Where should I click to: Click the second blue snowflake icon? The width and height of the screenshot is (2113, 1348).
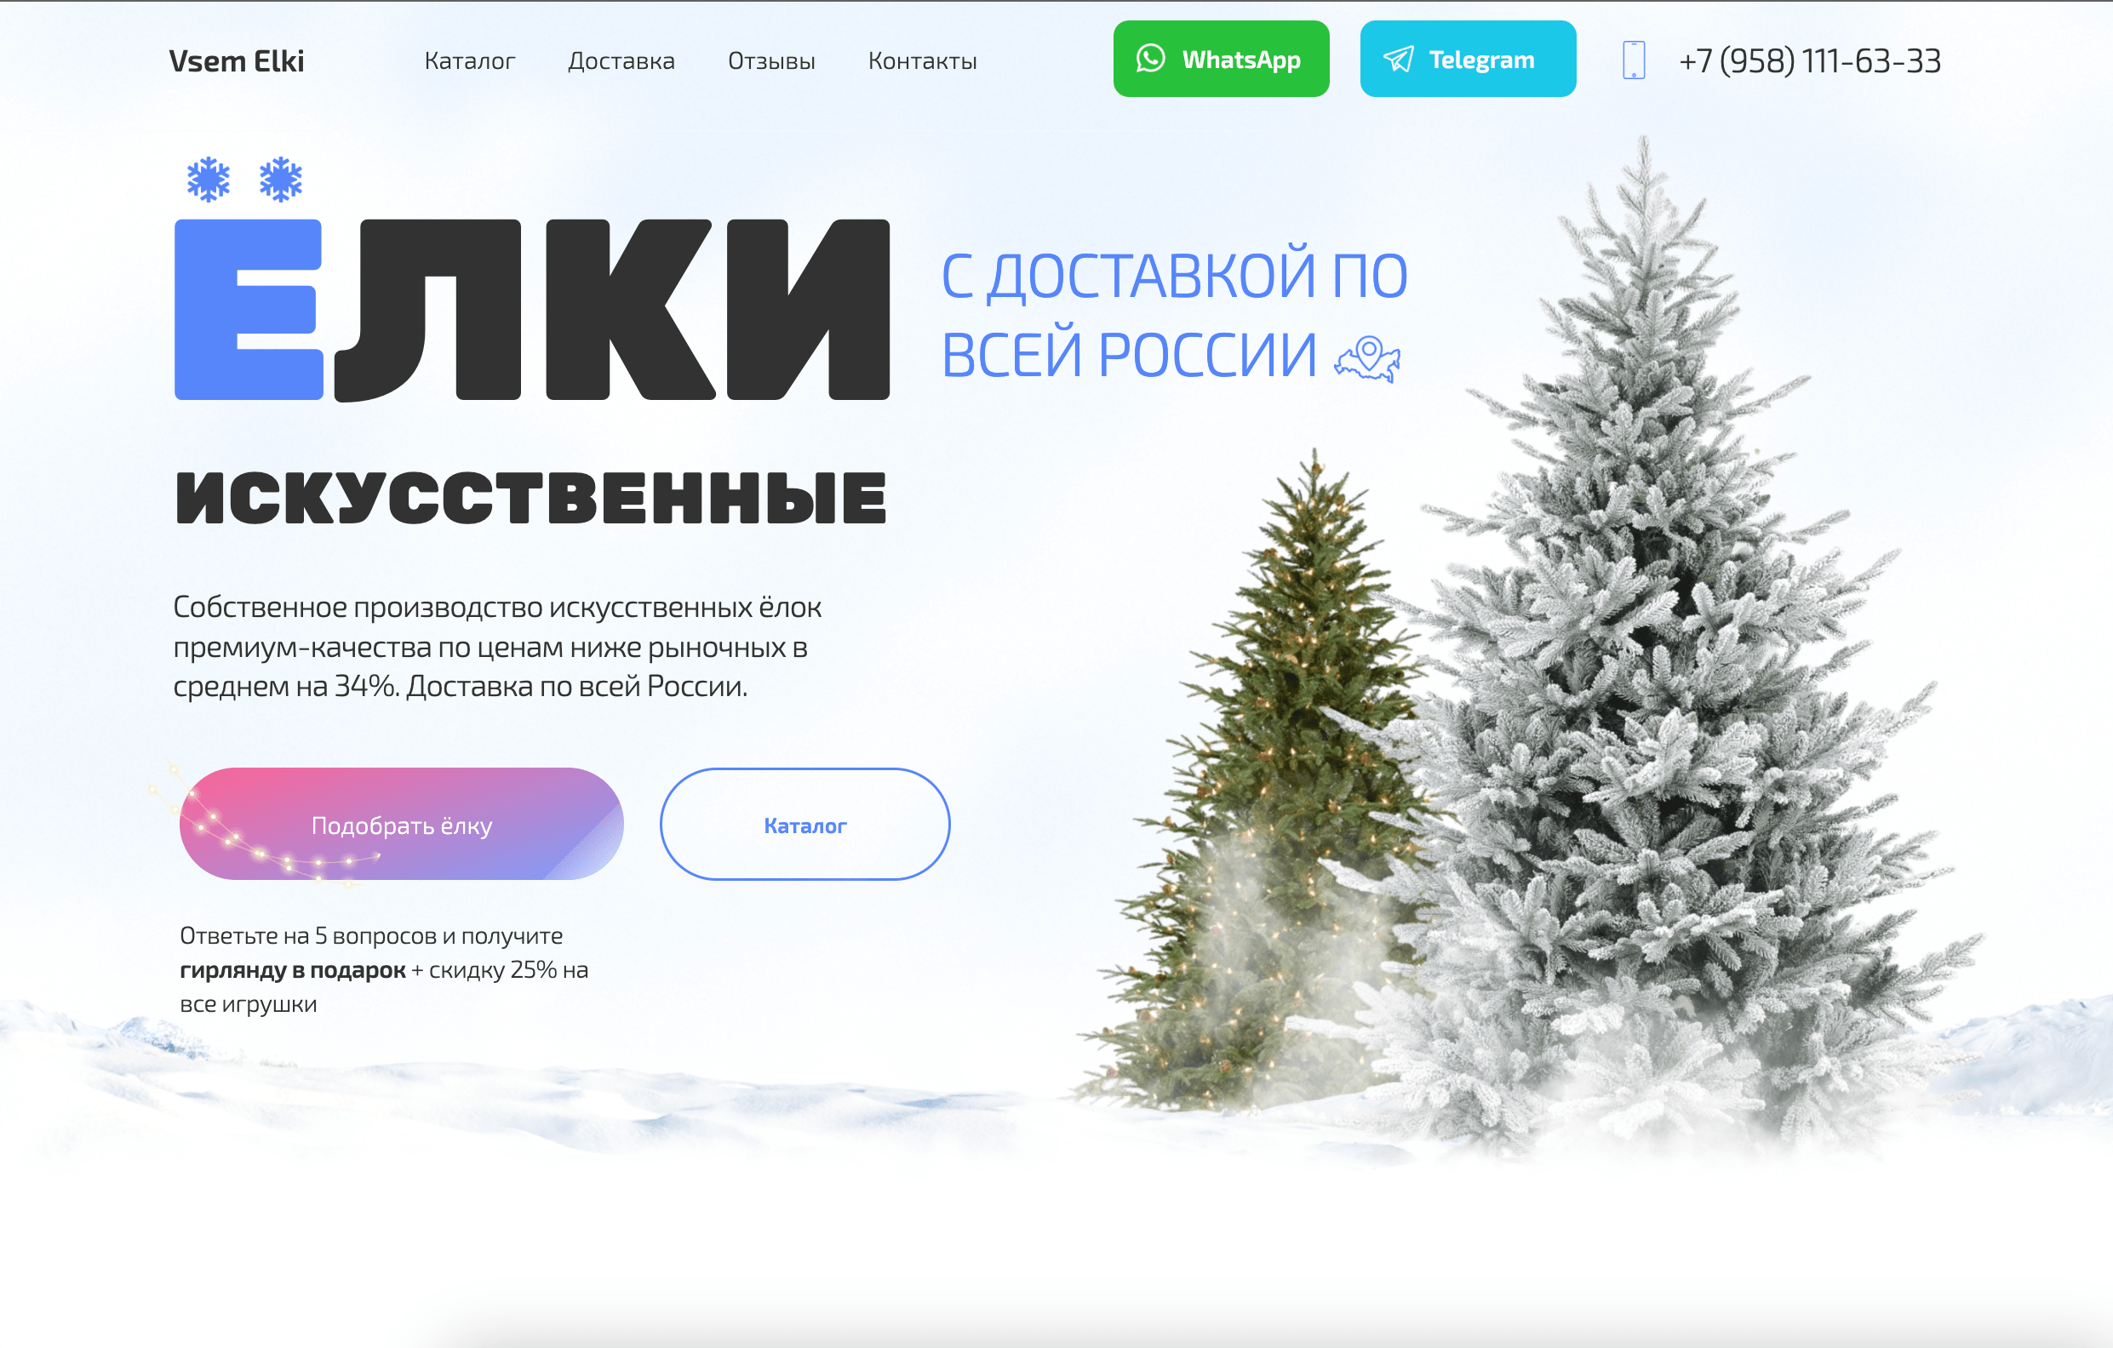pyautogui.click(x=281, y=179)
